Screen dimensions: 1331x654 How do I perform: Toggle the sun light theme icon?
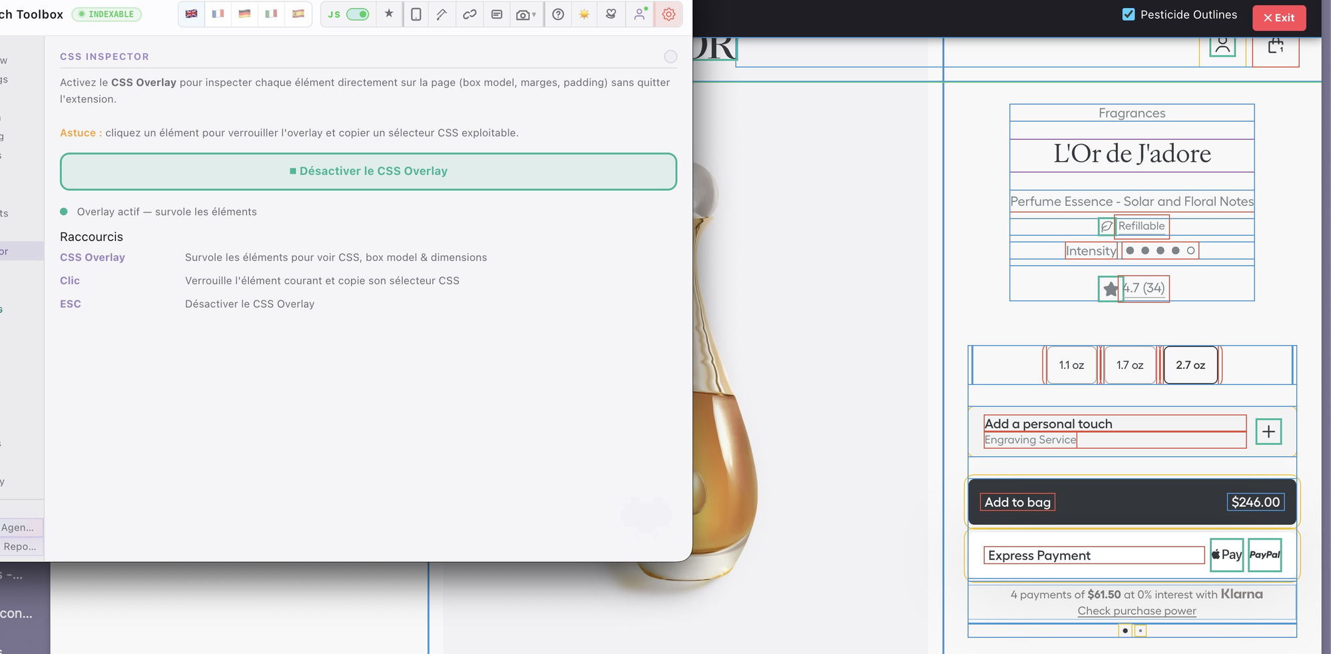pyautogui.click(x=584, y=14)
